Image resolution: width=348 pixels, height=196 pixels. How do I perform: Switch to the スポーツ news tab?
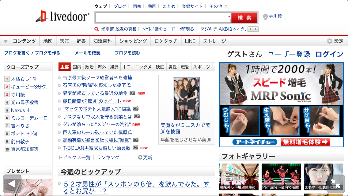(202, 67)
